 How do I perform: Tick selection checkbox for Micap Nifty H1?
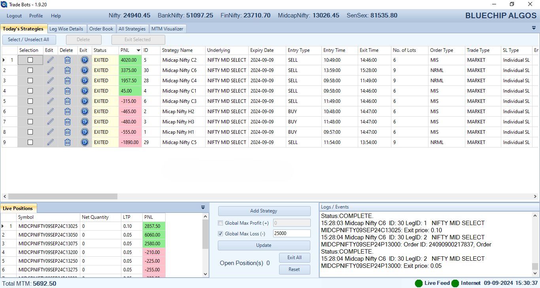[30, 132]
